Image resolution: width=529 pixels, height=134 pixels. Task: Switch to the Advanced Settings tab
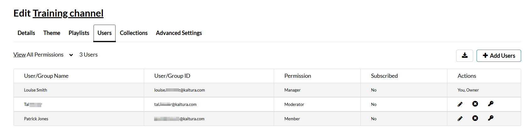tap(179, 33)
